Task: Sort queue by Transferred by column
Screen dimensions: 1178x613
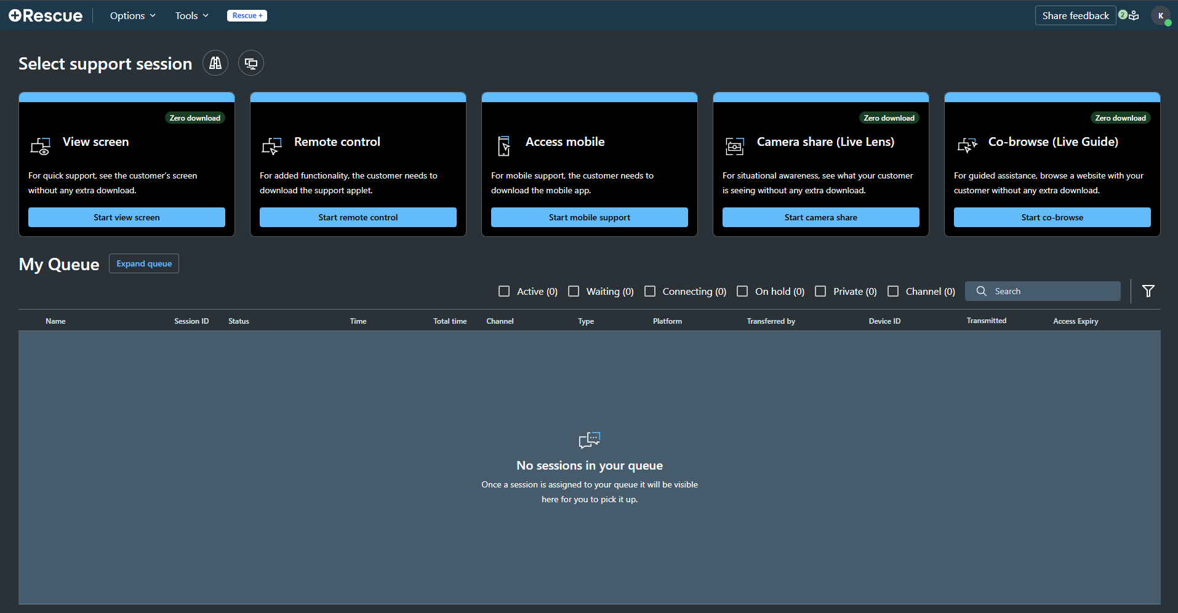Action: (771, 321)
